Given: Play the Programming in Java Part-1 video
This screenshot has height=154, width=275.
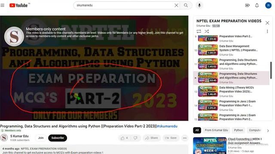Looking at the screenshot, I should [x=231, y=106].
